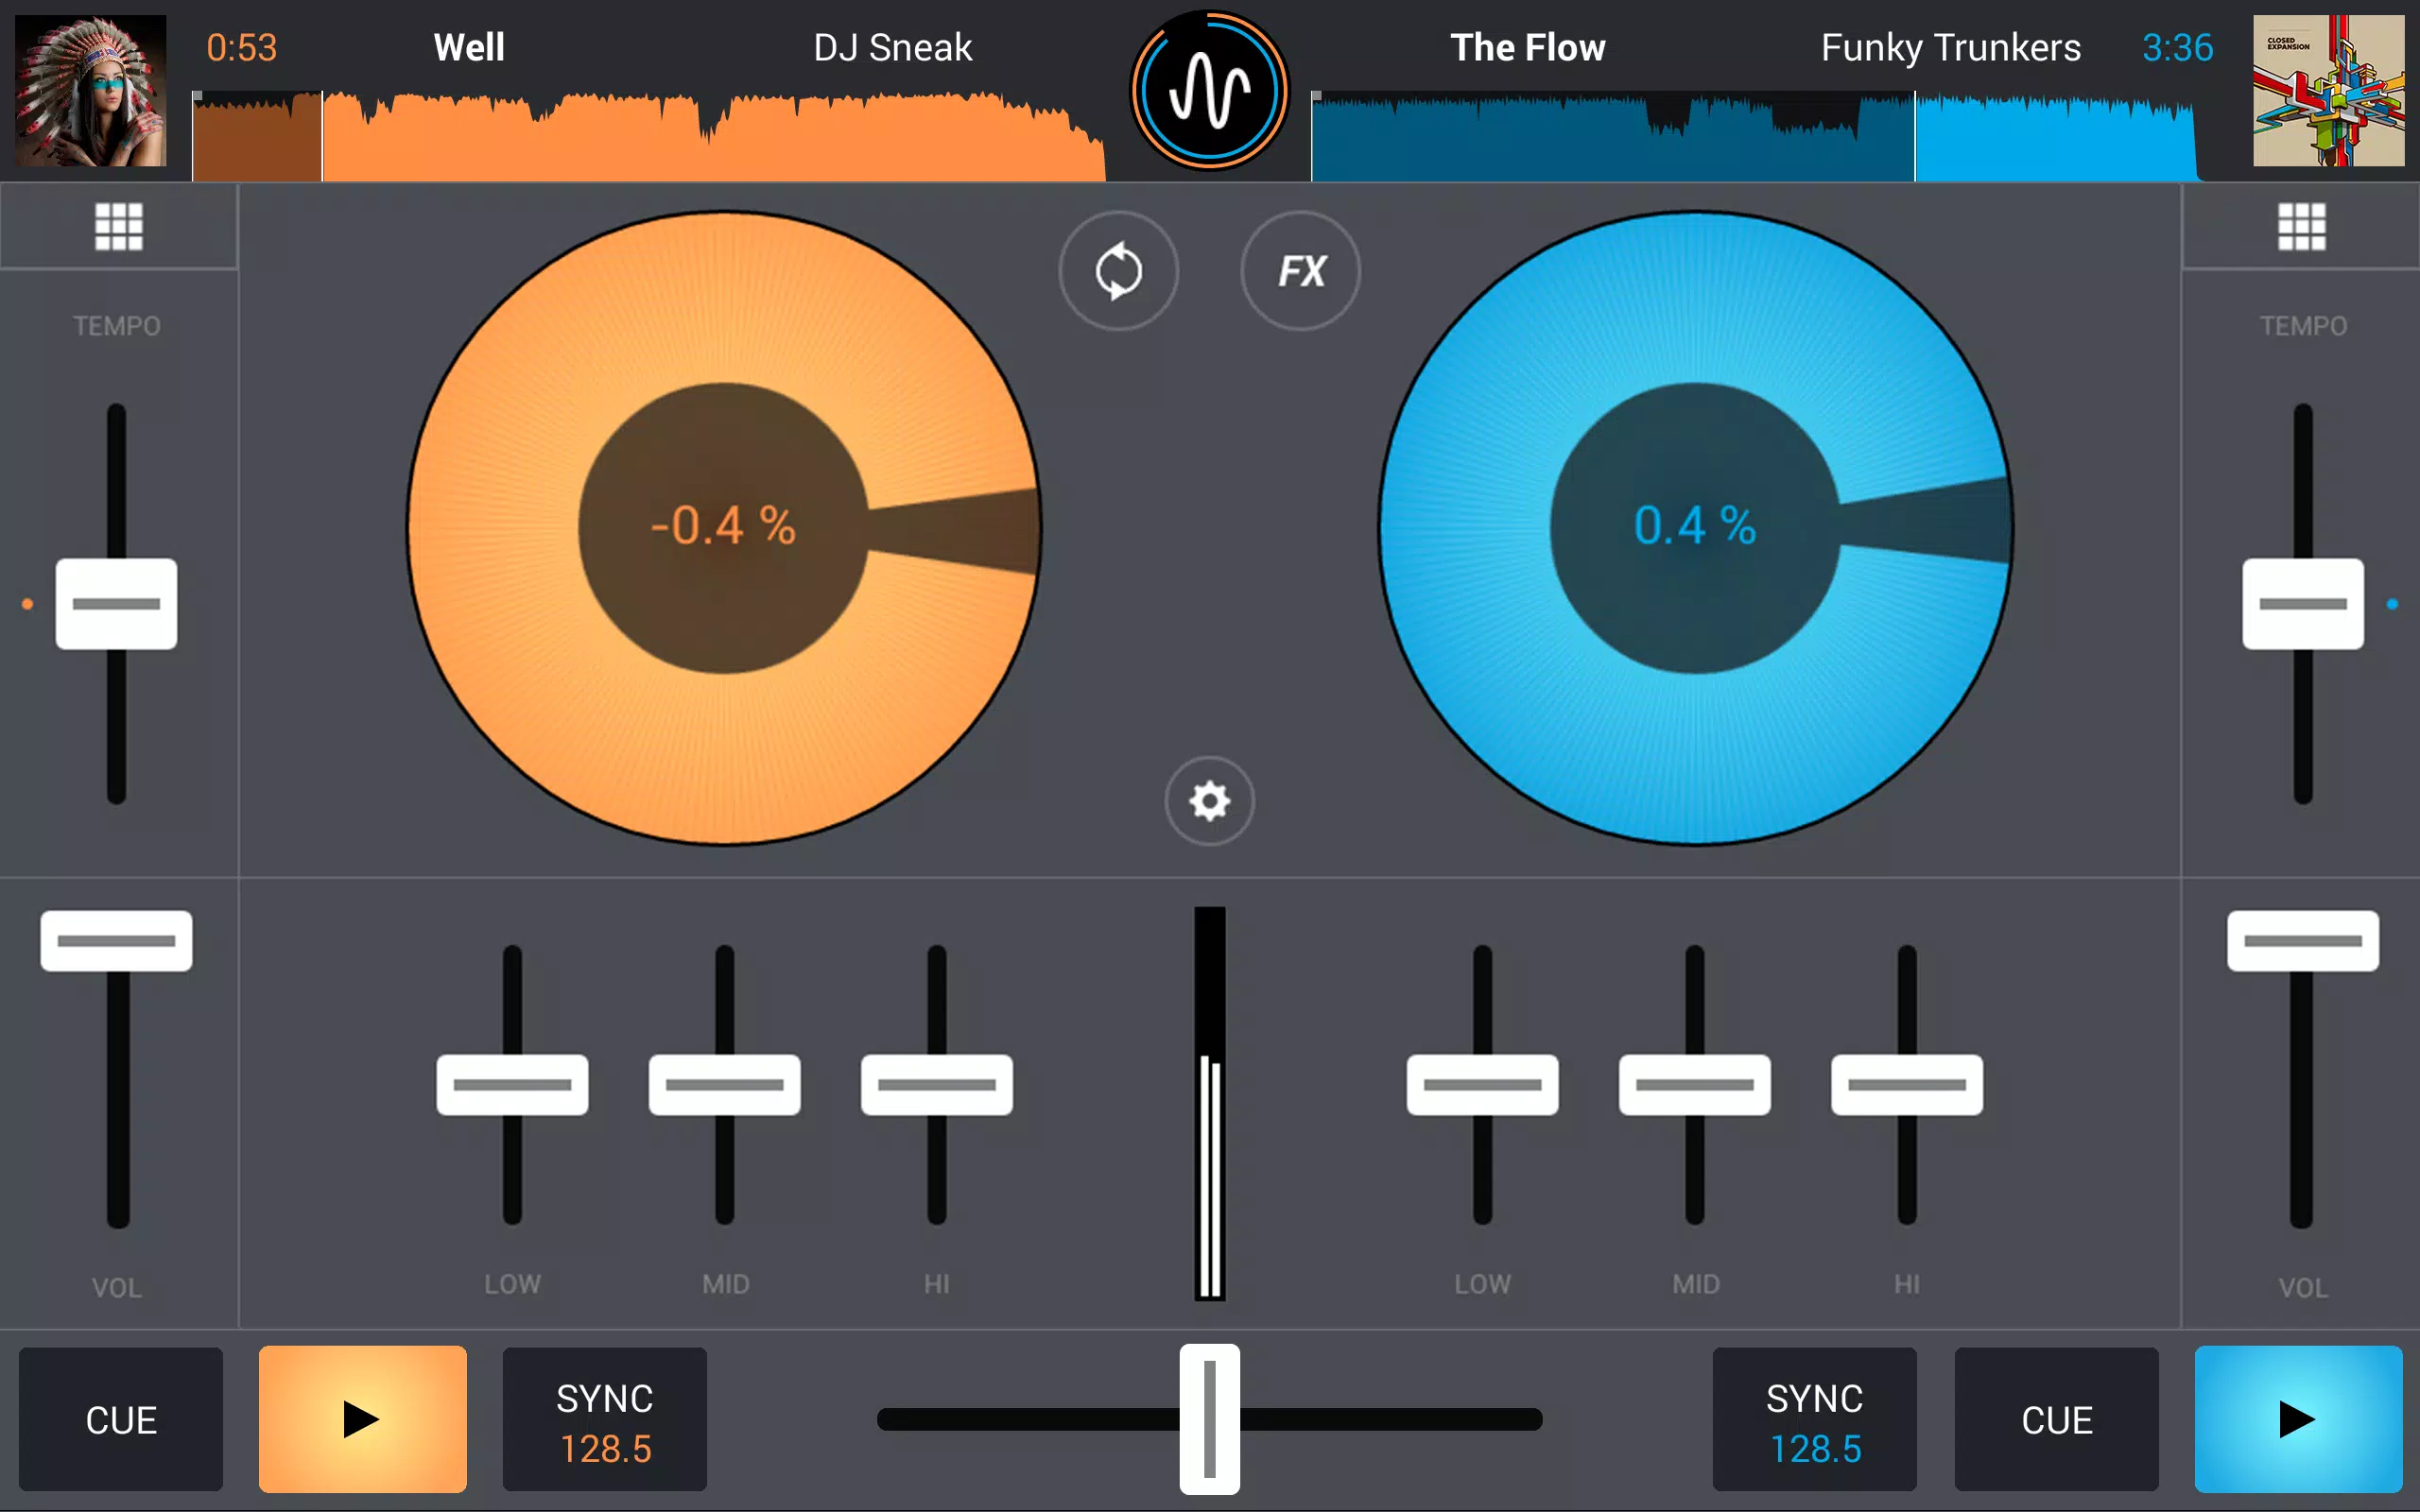
Task: Toggle play on left orange deck
Action: [x=361, y=1417]
